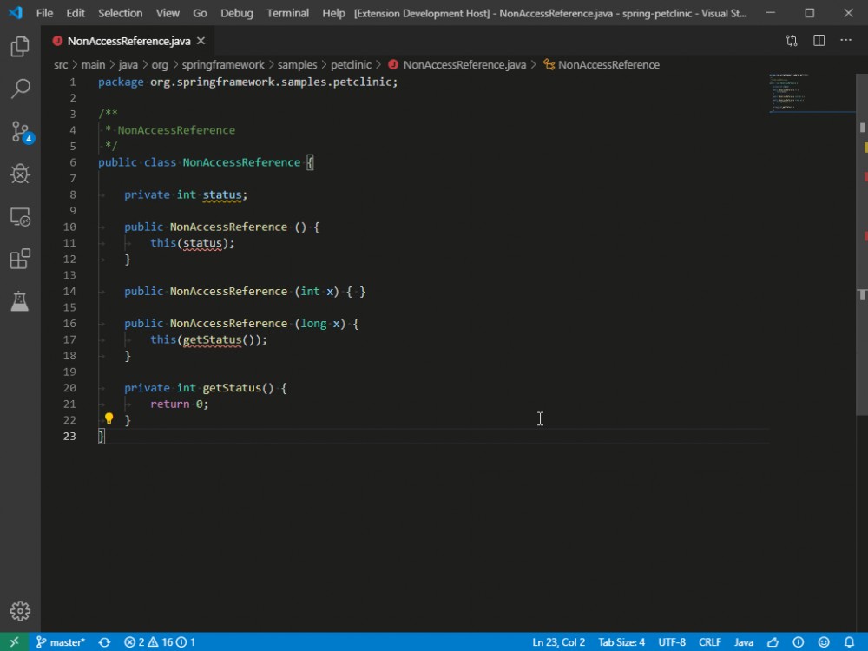The width and height of the screenshot is (868, 651).
Task: Click master* branch indicator in status bar
Action: click(61, 642)
